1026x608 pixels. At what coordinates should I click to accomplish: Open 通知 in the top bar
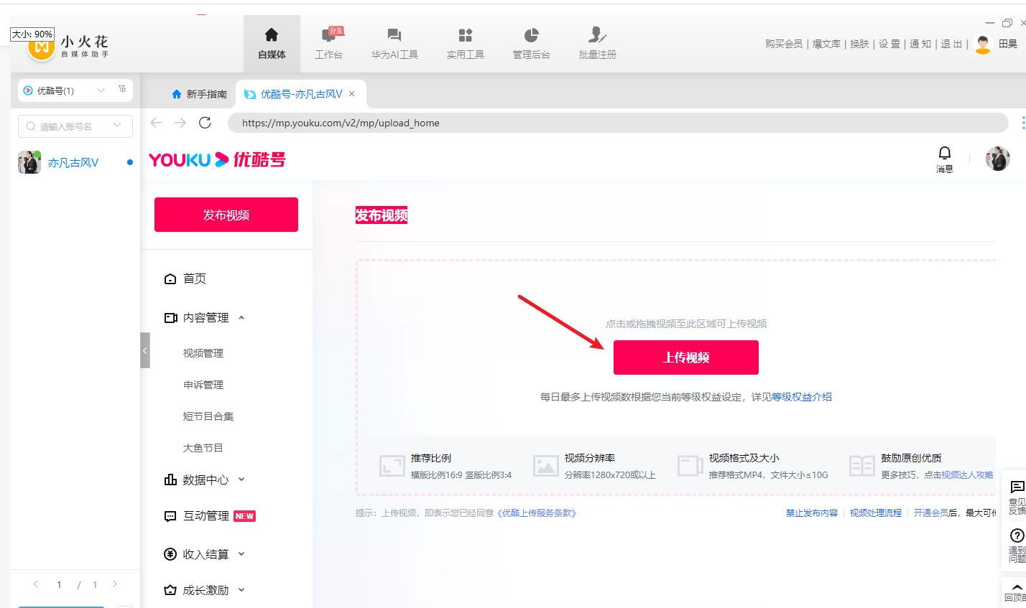[x=920, y=44]
